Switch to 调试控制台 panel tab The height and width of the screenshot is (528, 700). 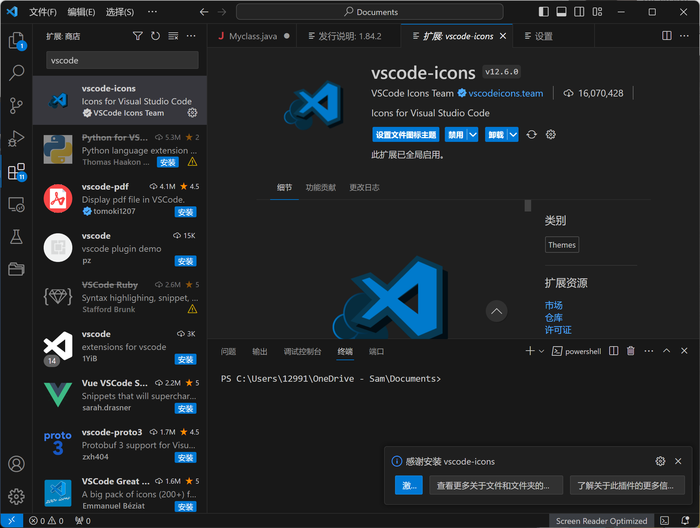pos(303,351)
